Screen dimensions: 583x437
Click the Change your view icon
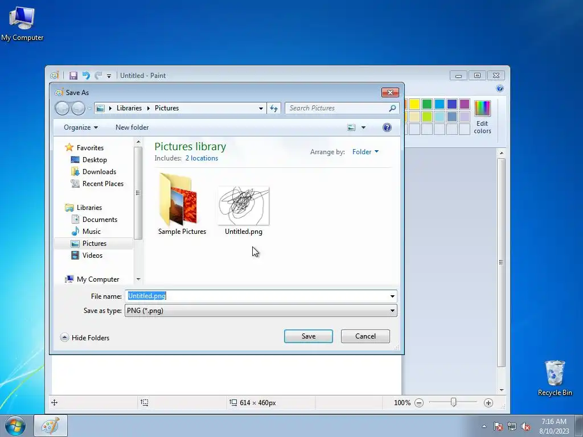click(351, 127)
